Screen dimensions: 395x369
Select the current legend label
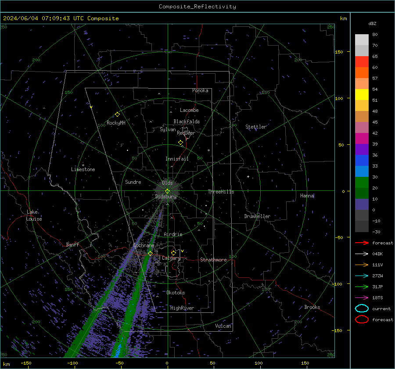(381, 308)
